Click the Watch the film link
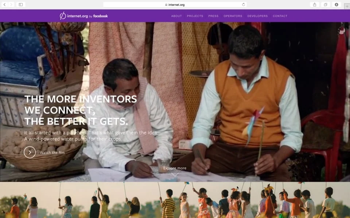 point(52,153)
